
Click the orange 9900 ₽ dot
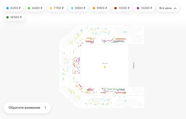[x=94, y=8]
